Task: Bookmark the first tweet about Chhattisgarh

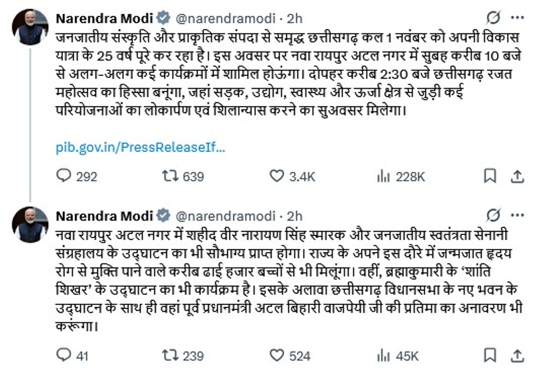Action: coord(490,176)
